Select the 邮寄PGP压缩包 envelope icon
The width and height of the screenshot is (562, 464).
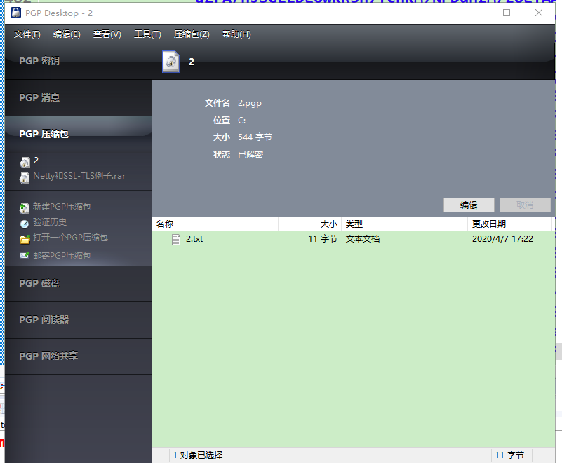click(25, 254)
